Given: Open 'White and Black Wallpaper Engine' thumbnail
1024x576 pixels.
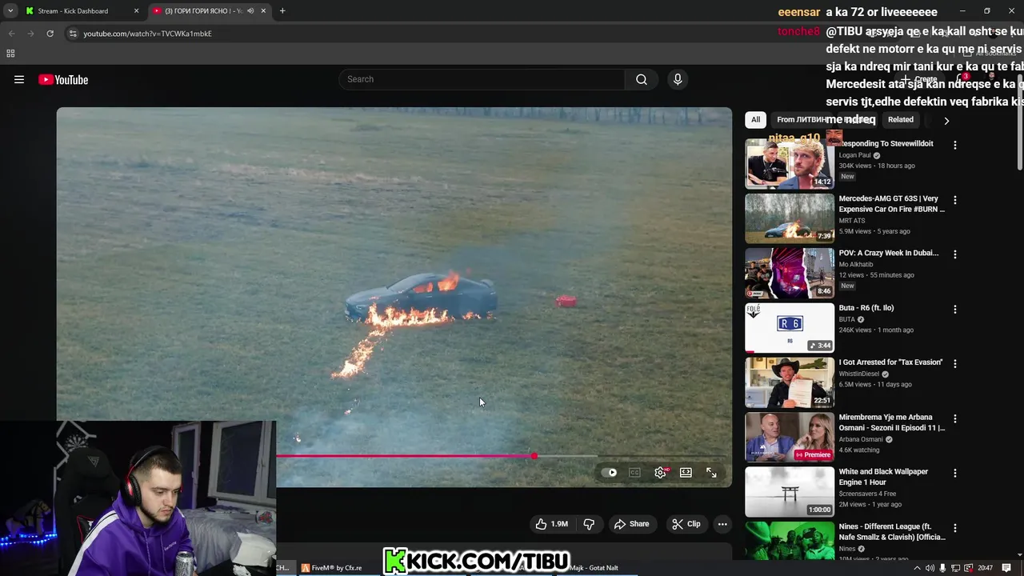Looking at the screenshot, I should (790, 491).
